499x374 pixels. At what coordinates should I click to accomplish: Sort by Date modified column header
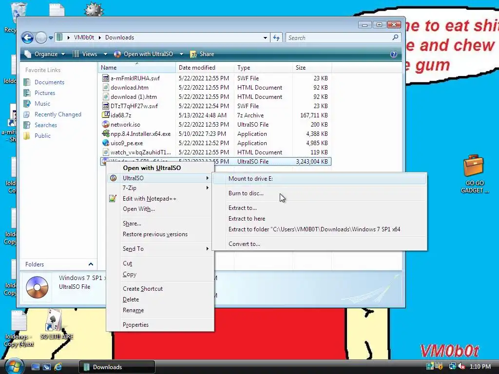205,67
